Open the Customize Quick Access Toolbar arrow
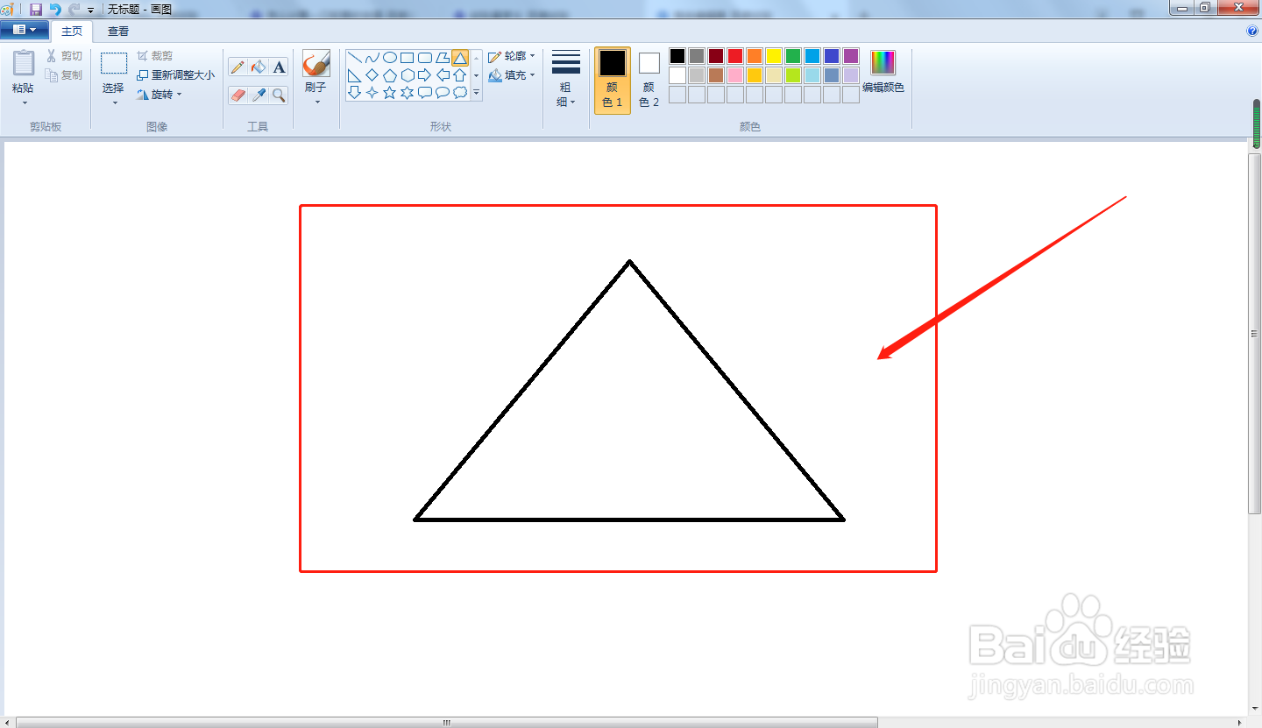 coord(90,10)
